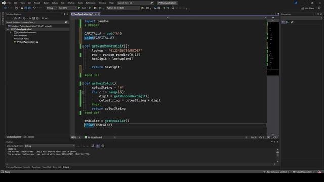Open the Any CPU platform dropdown
324x182 pixels.
(67, 8)
